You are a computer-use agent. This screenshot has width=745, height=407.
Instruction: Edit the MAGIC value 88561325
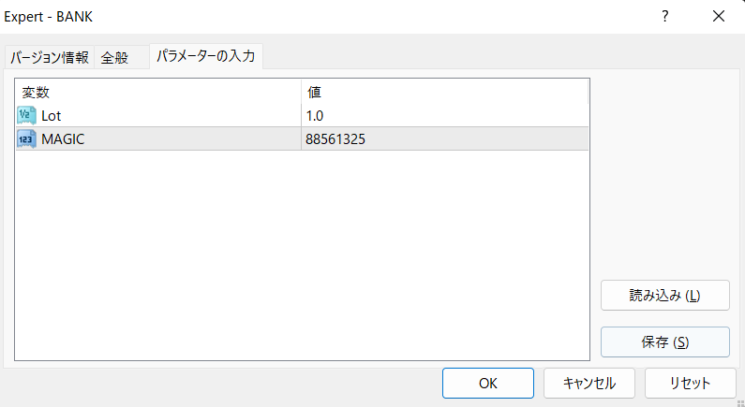coord(335,138)
